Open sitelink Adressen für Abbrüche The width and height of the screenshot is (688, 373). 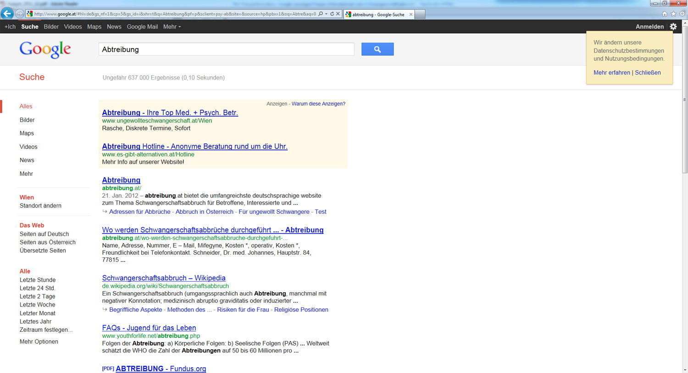pos(139,212)
